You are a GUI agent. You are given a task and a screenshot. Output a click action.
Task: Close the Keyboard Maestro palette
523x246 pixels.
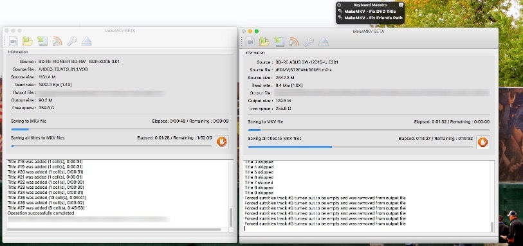339,5
